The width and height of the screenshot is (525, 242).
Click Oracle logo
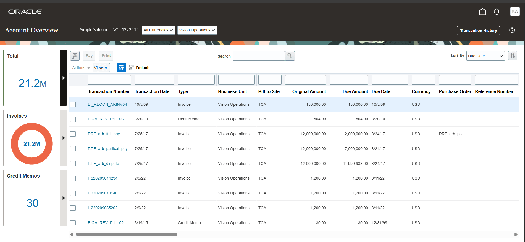25,12
